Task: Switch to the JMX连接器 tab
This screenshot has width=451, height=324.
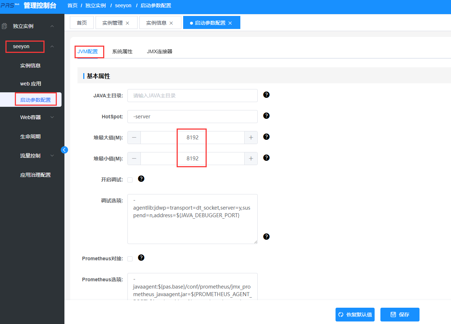Action: click(x=159, y=52)
